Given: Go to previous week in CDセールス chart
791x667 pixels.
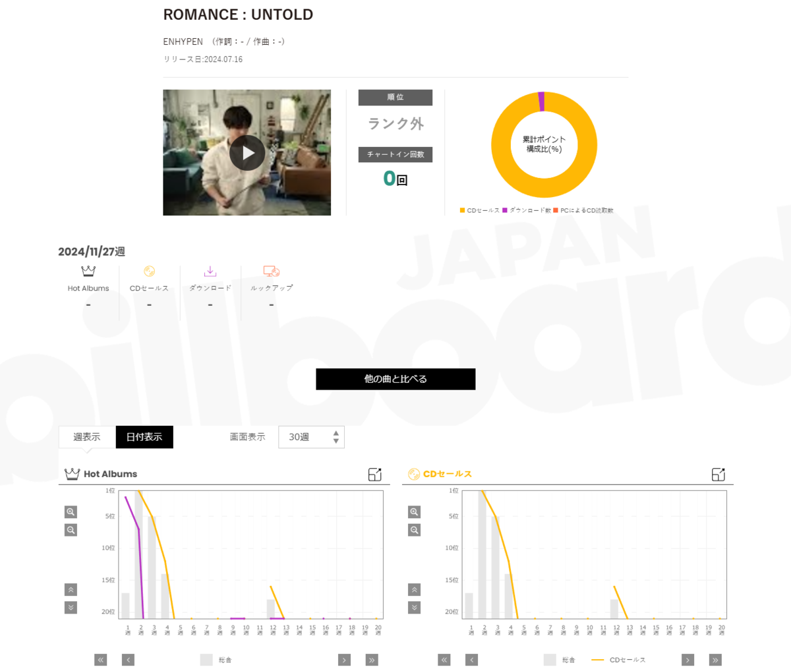Looking at the screenshot, I should pyautogui.click(x=471, y=660).
